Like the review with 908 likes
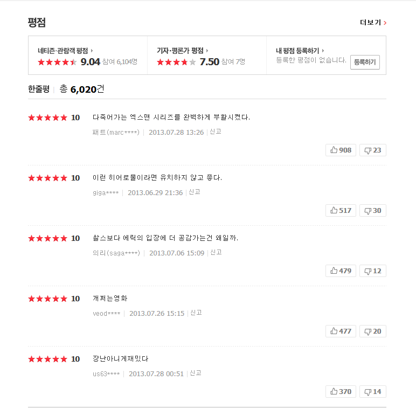The width and height of the screenshot is (416, 408). click(x=341, y=150)
